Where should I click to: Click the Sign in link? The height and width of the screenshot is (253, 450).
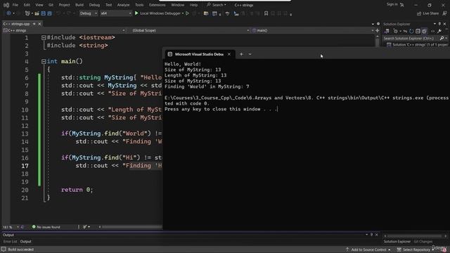392,4
